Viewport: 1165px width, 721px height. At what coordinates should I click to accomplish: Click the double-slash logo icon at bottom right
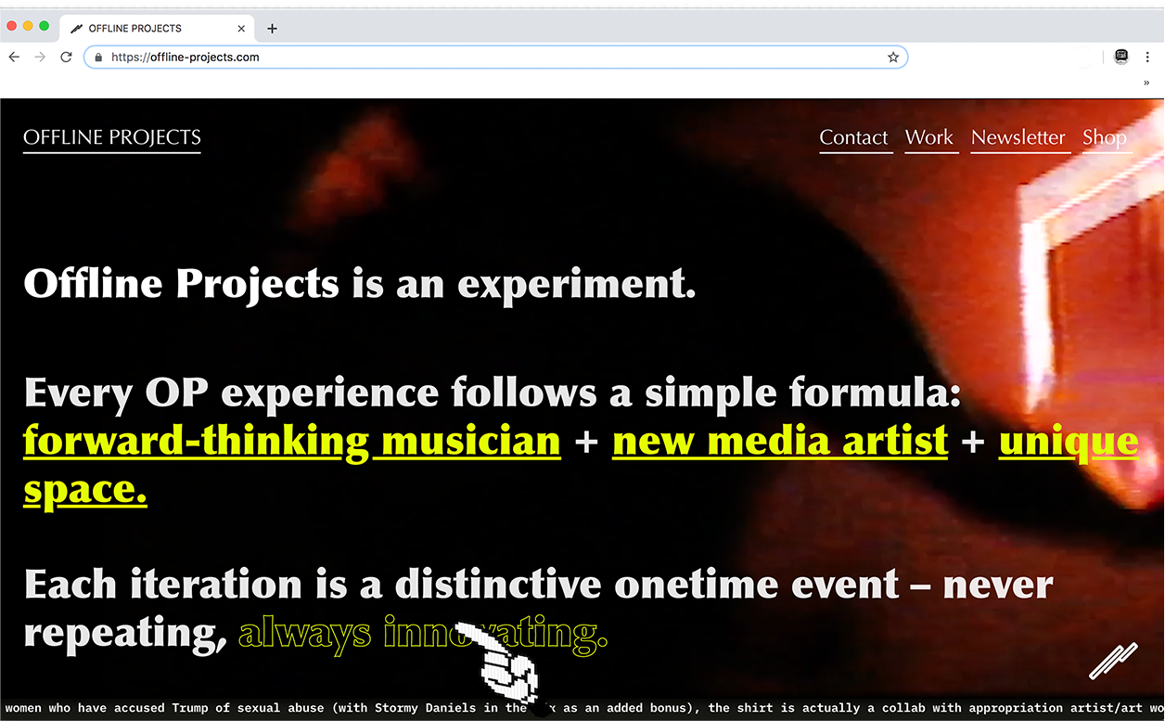[1112, 661]
